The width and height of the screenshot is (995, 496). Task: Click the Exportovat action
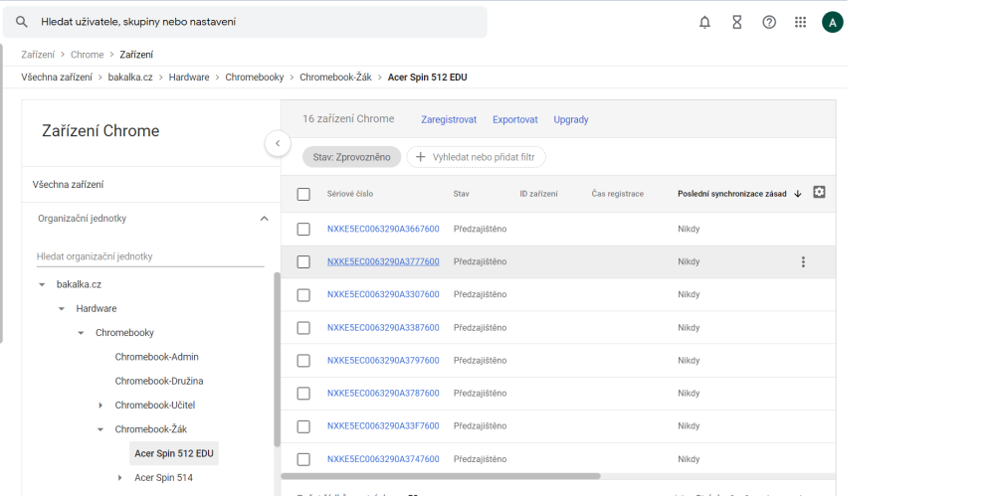(x=515, y=120)
